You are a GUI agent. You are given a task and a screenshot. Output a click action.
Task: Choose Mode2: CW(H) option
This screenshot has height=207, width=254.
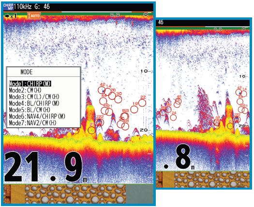click(x=25, y=90)
